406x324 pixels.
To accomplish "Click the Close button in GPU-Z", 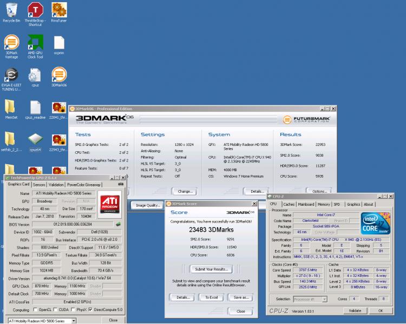I will coord(113,320).
